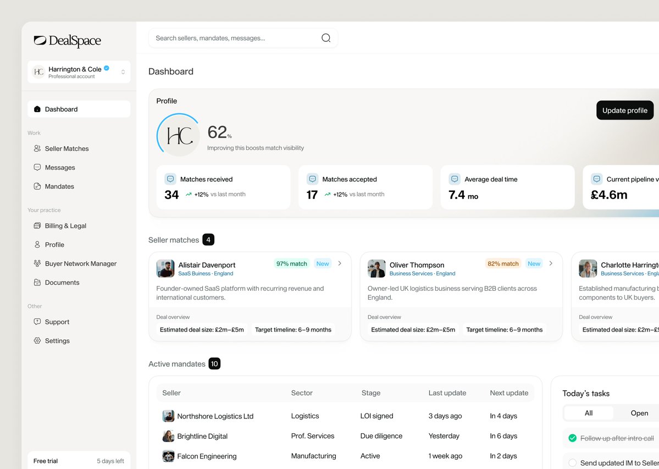Check the Send updated IM to Seller task
The width and height of the screenshot is (659, 469).
[x=572, y=463]
